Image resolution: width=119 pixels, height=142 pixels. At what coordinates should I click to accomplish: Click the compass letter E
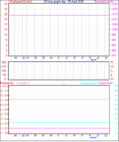[x=112, y=75]
